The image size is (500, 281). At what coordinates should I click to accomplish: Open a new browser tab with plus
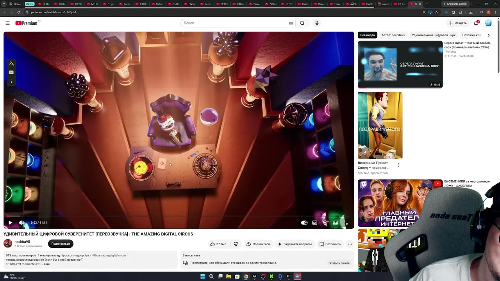427,4
